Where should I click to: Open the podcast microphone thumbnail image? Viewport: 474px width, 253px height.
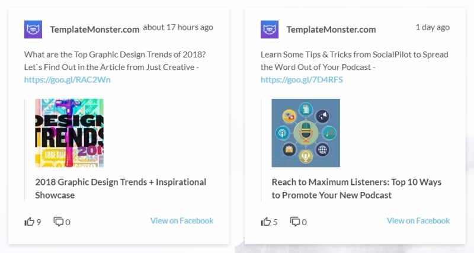(x=306, y=133)
